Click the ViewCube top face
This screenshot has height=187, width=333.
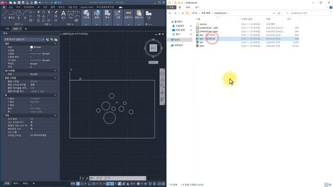[x=153, y=48]
